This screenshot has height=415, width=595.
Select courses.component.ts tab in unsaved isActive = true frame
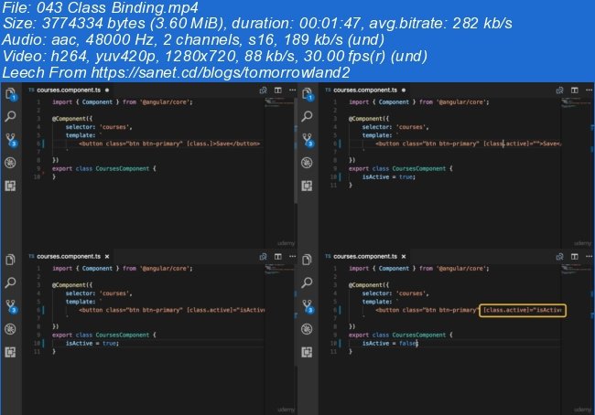365,90
